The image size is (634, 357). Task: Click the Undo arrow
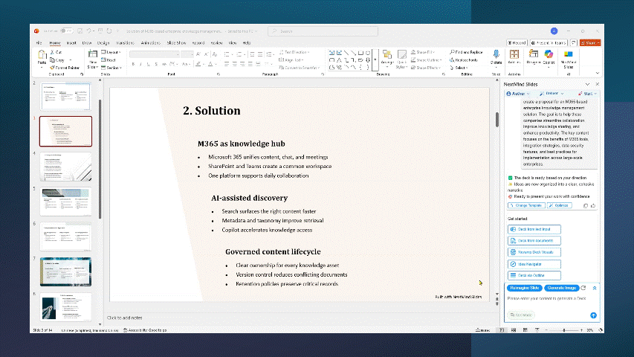point(89,30)
